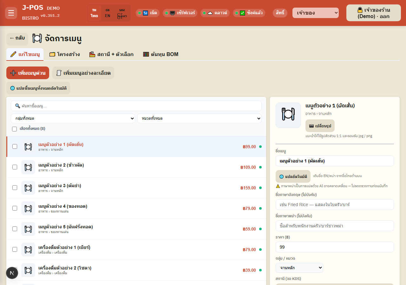406x285 pixels.
Task: Open the ต้นทุน BOM tab
Action: [x=160, y=54]
